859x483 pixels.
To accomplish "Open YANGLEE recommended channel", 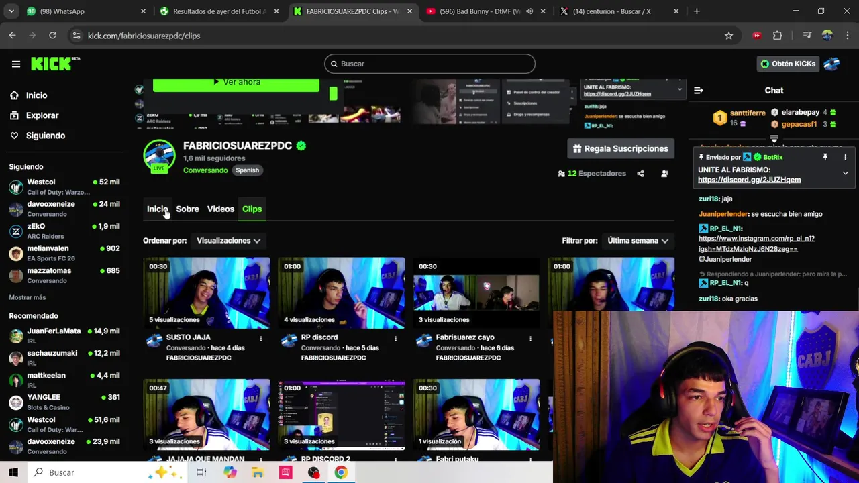I will 64,402.
